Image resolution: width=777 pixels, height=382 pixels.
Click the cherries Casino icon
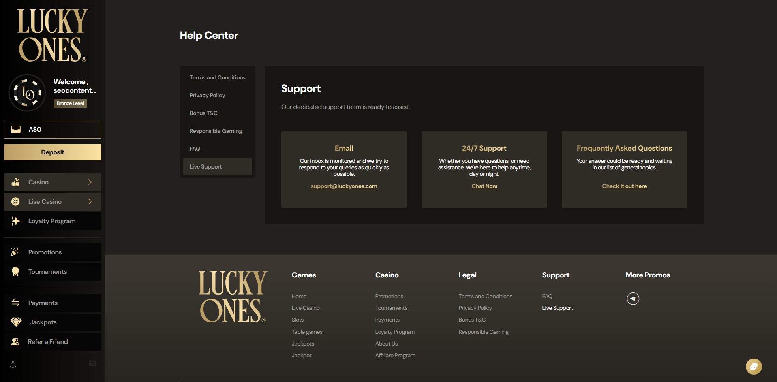[x=15, y=182]
